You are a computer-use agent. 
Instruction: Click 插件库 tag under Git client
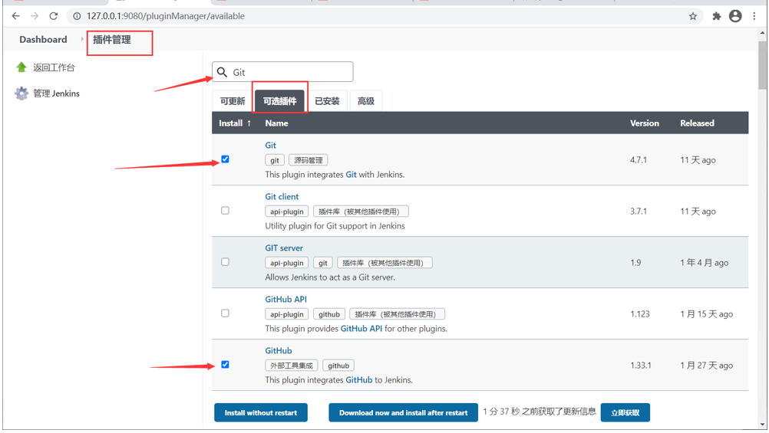(x=361, y=212)
